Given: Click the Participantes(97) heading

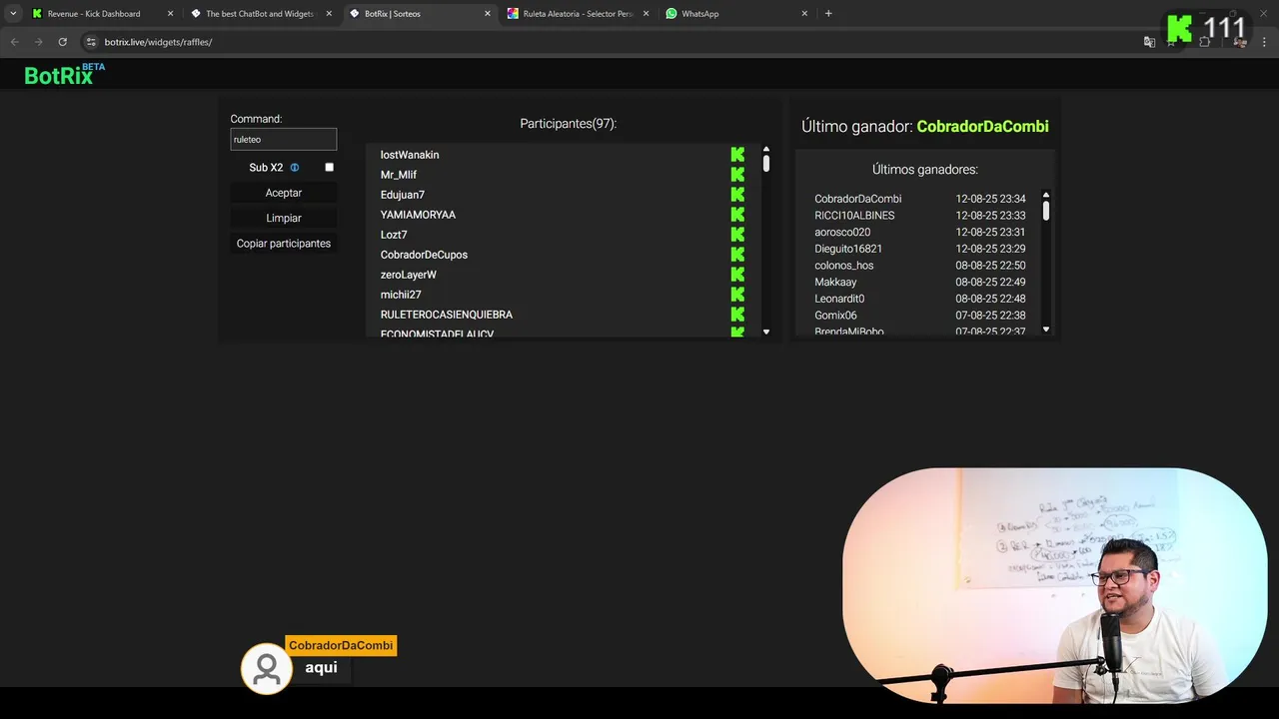Looking at the screenshot, I should tap(569, 124).
